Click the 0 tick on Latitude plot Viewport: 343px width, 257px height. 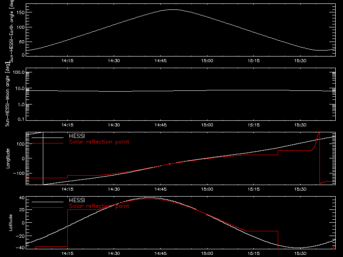[x=23, y=223]
